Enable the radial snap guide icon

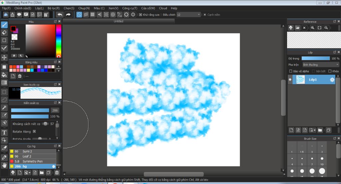[x=106, y=15]
